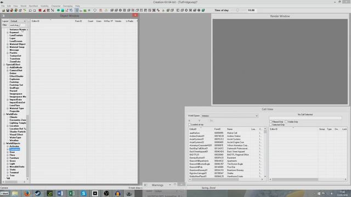This screenshot has height=197, width=351.
Task: Open the NavMesh menu
Action: [33, 6]
